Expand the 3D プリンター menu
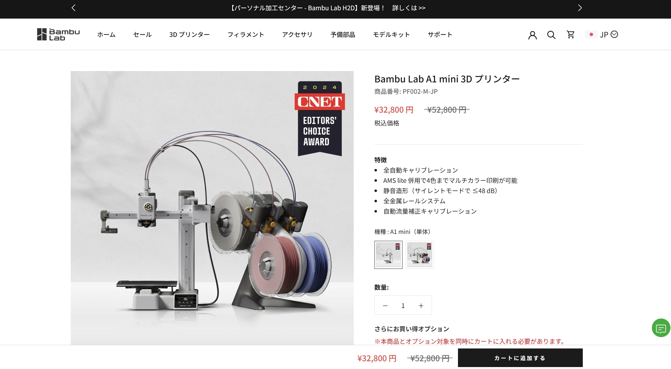The height and width of the screenshot is (369, 671). click(189, 35)
